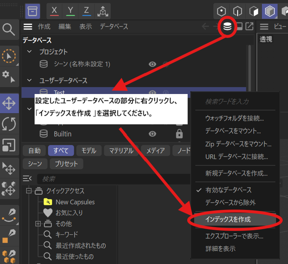Click the 検索 search input field
The height and width of the screenshot is (264, 288).
click(114, 179)
